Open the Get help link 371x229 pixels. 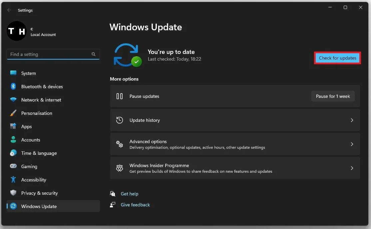[x=130, y=193]
